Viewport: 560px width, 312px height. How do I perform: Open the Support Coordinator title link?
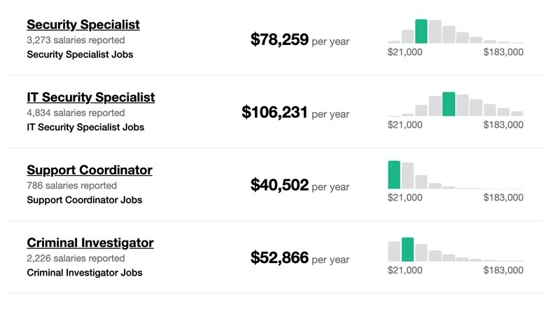(90, 170)
